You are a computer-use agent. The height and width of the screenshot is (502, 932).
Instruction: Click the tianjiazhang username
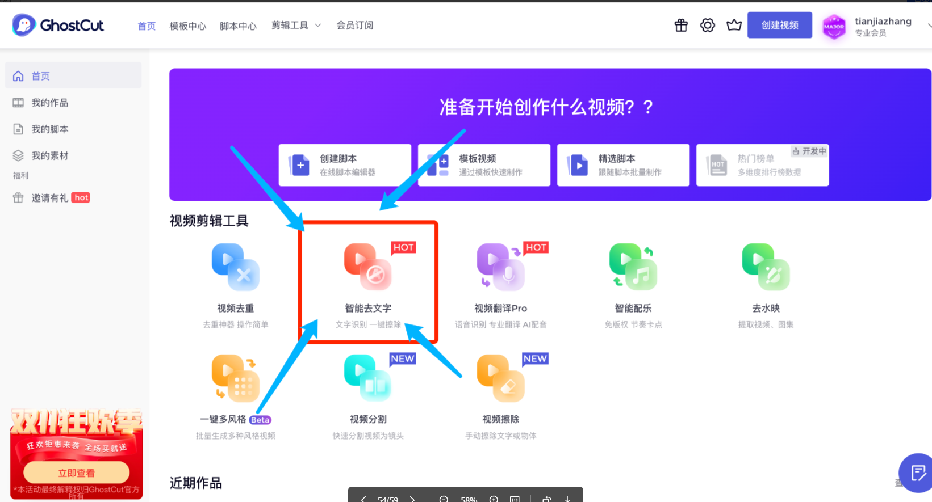(x=883, y=22)
